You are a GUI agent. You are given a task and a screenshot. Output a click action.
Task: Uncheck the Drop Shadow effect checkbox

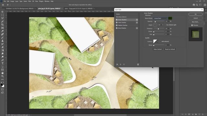click(x=117, y=28)
